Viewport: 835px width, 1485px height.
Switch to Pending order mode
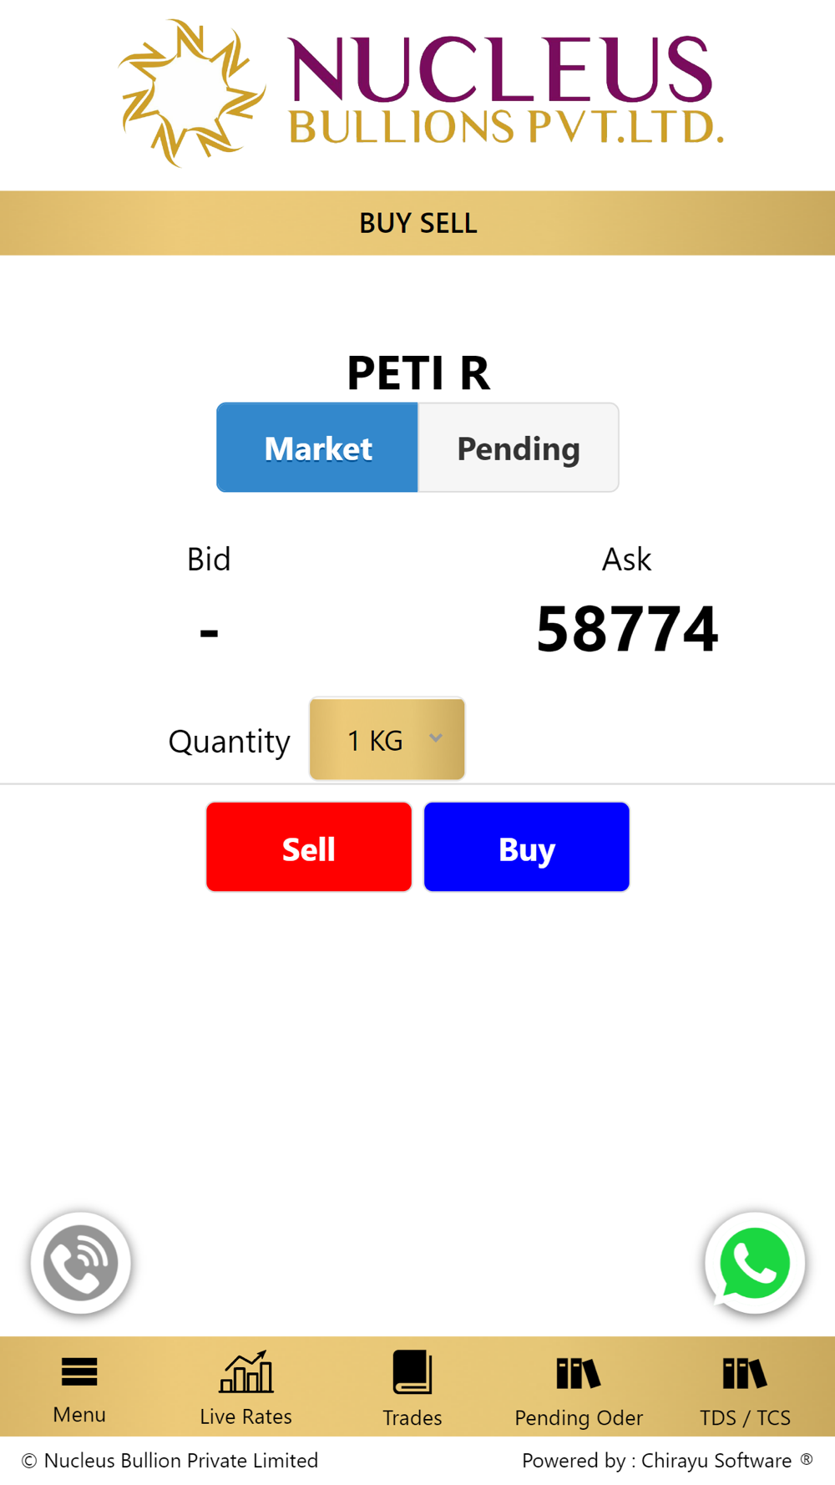[519, 448]
